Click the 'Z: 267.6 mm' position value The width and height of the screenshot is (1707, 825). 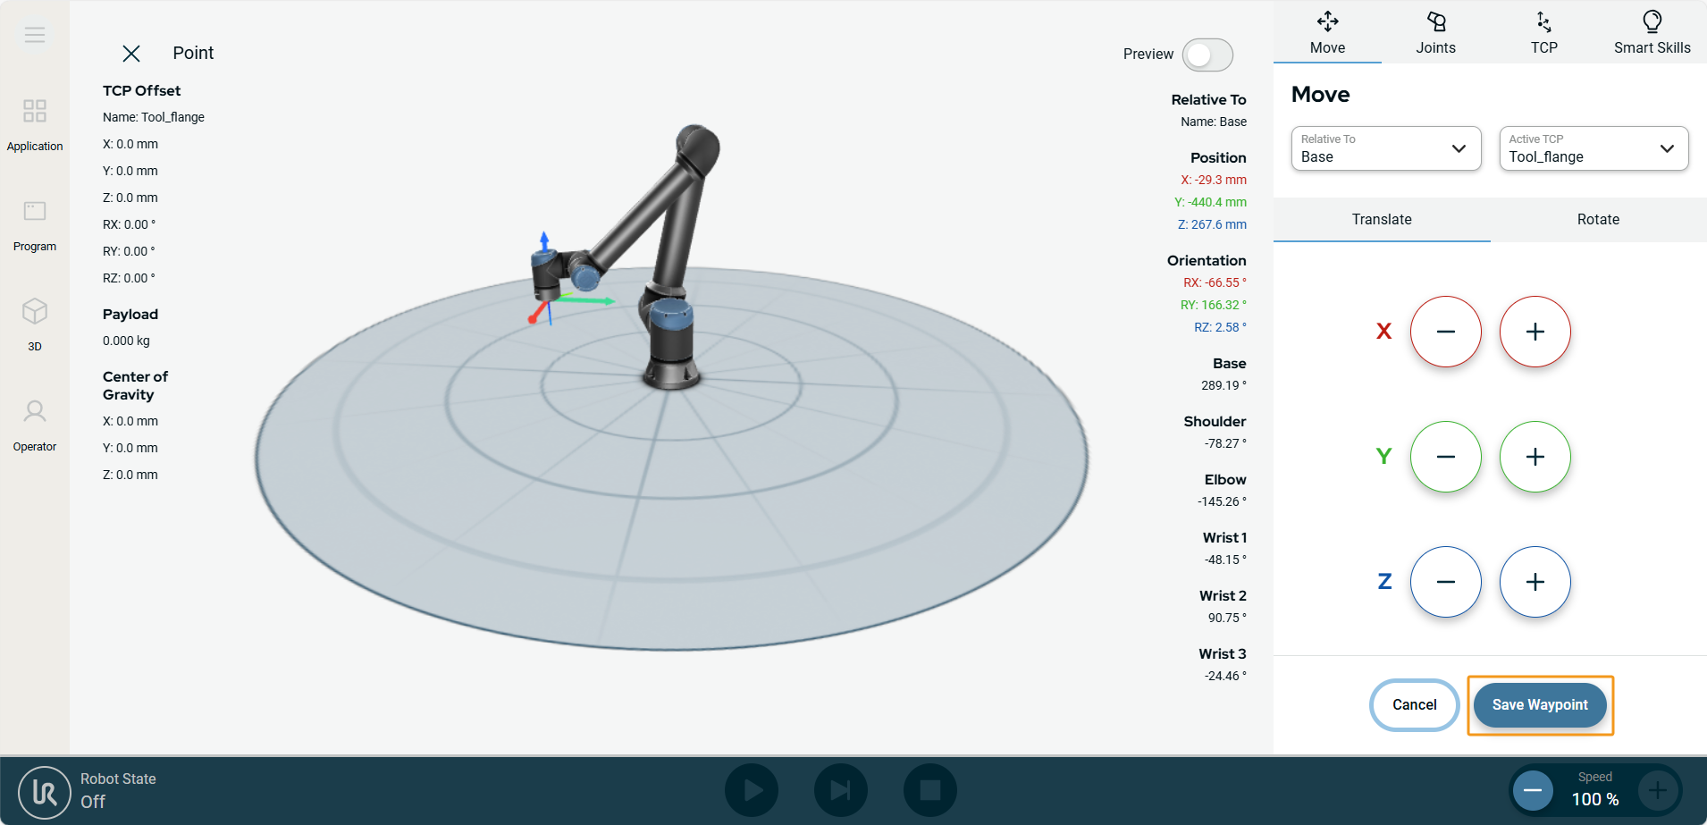(1212, 224)
